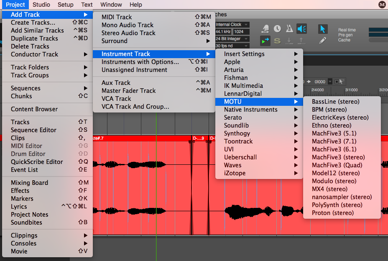
Task: Click the punch-in down arrow icon
Action: point(289,41)
